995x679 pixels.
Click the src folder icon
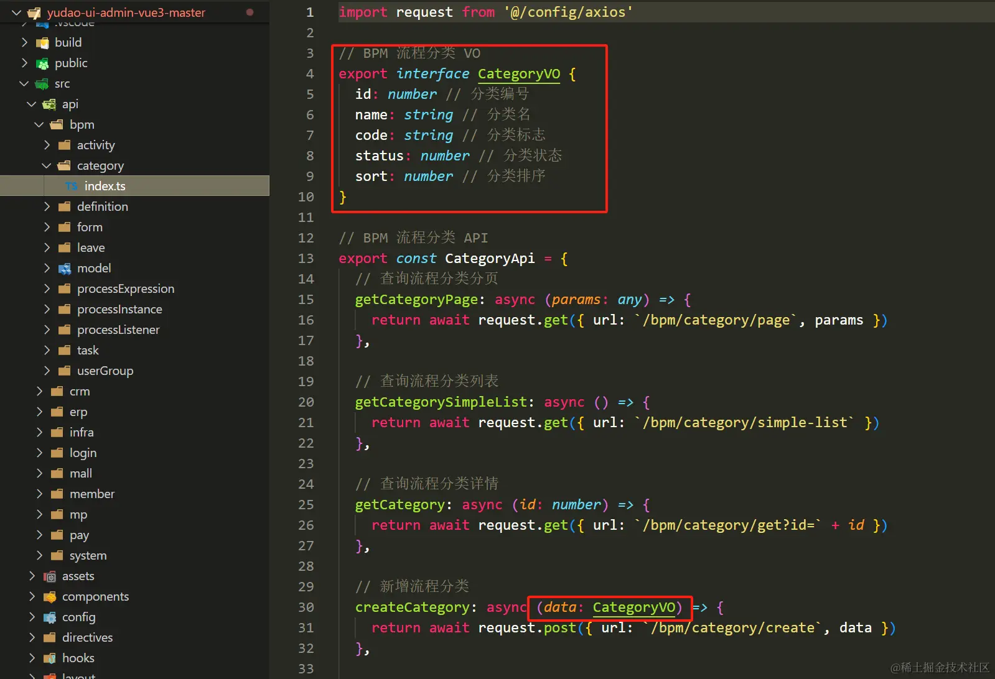coord(42,84)
